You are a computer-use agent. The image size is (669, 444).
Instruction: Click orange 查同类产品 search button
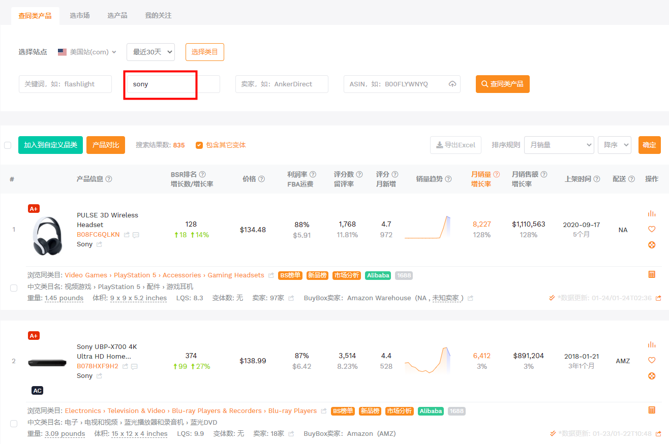coord(503,84)
